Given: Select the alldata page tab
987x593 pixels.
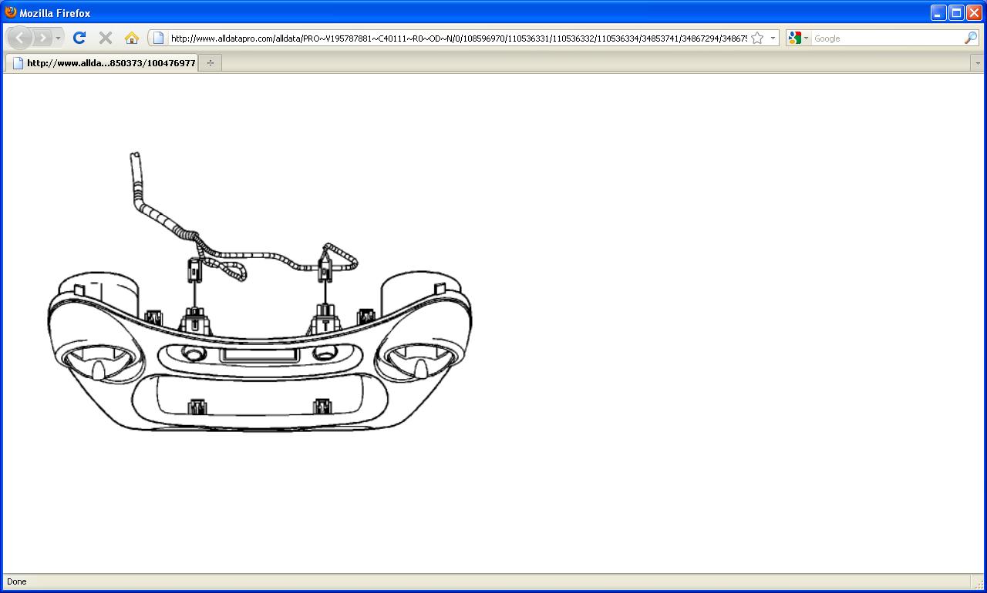Looking at the screenshot, I should (x=104, y=63).
